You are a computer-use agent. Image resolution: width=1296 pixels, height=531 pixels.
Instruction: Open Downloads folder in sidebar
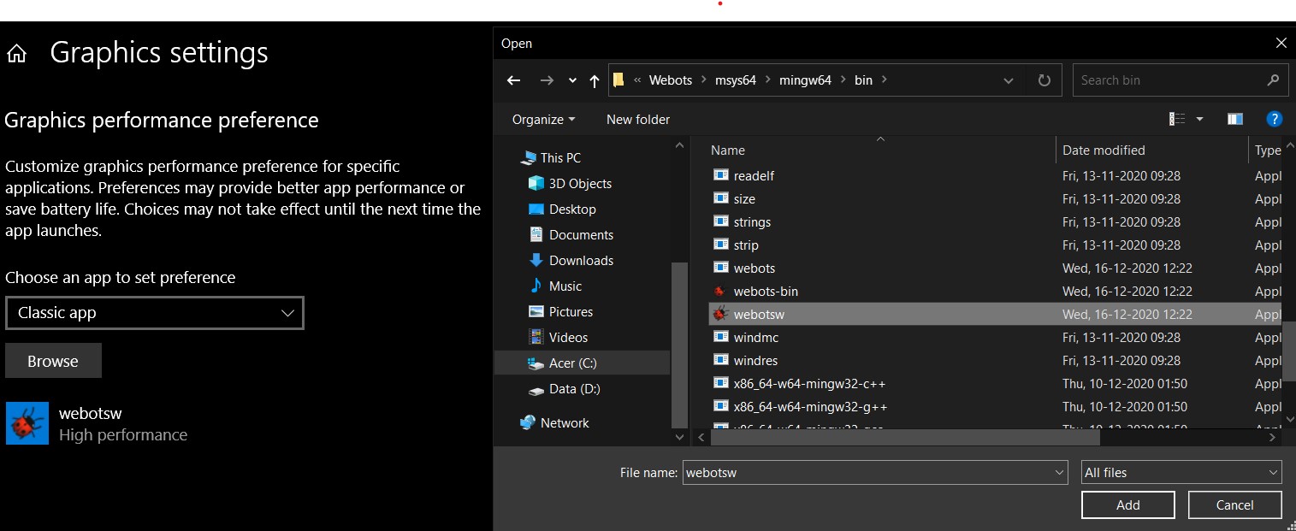(x=581, y=261)
